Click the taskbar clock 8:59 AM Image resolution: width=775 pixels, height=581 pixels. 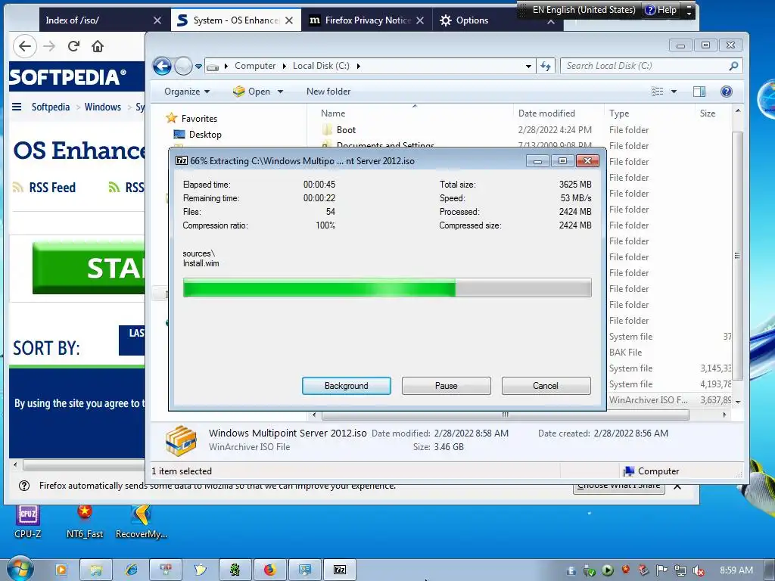pos(736,570)
